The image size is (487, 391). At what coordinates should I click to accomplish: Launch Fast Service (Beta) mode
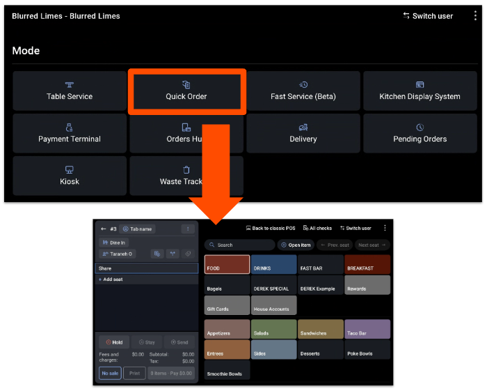[x=303, y=91]
